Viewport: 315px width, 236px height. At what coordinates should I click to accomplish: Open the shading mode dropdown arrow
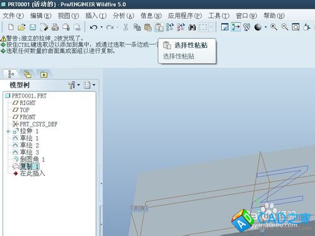pyautogui.click(x=266, y=27)
